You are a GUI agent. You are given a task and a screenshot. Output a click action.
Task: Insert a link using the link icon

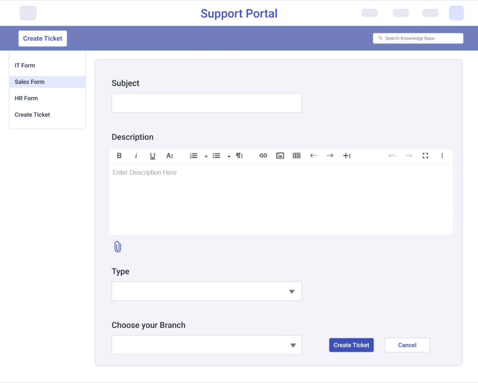(x=263, y=156)
